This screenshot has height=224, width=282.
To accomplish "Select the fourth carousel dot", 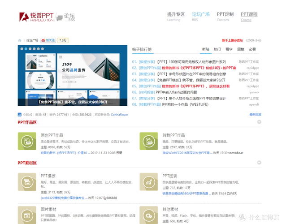I will tap(34, 49).
